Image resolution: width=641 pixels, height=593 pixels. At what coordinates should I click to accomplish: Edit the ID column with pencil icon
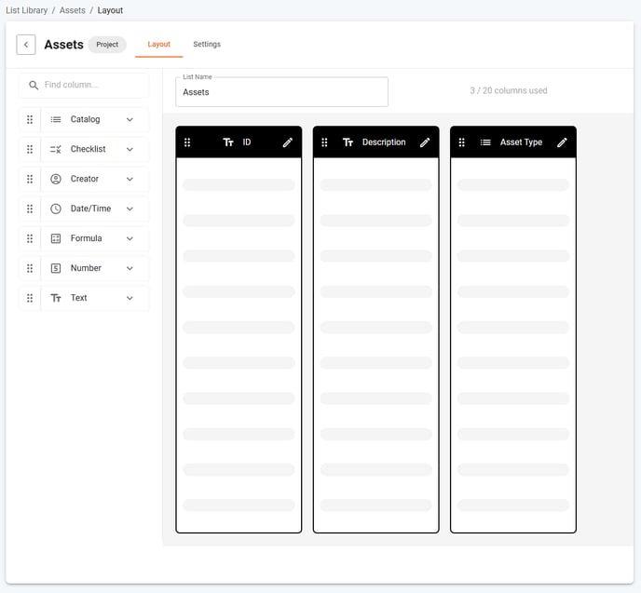[x=288, y=142]
